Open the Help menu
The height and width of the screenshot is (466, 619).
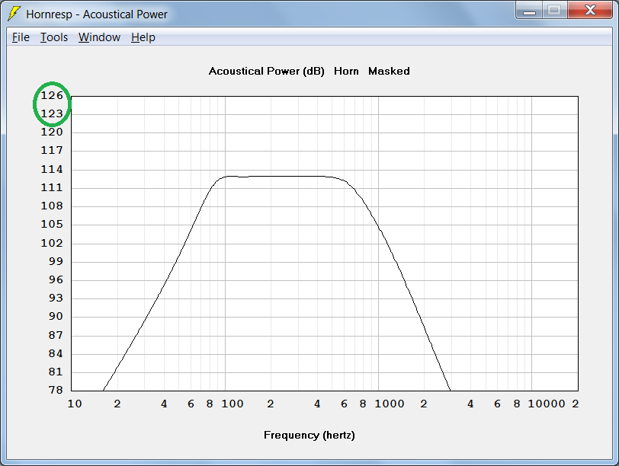[143, 37]
